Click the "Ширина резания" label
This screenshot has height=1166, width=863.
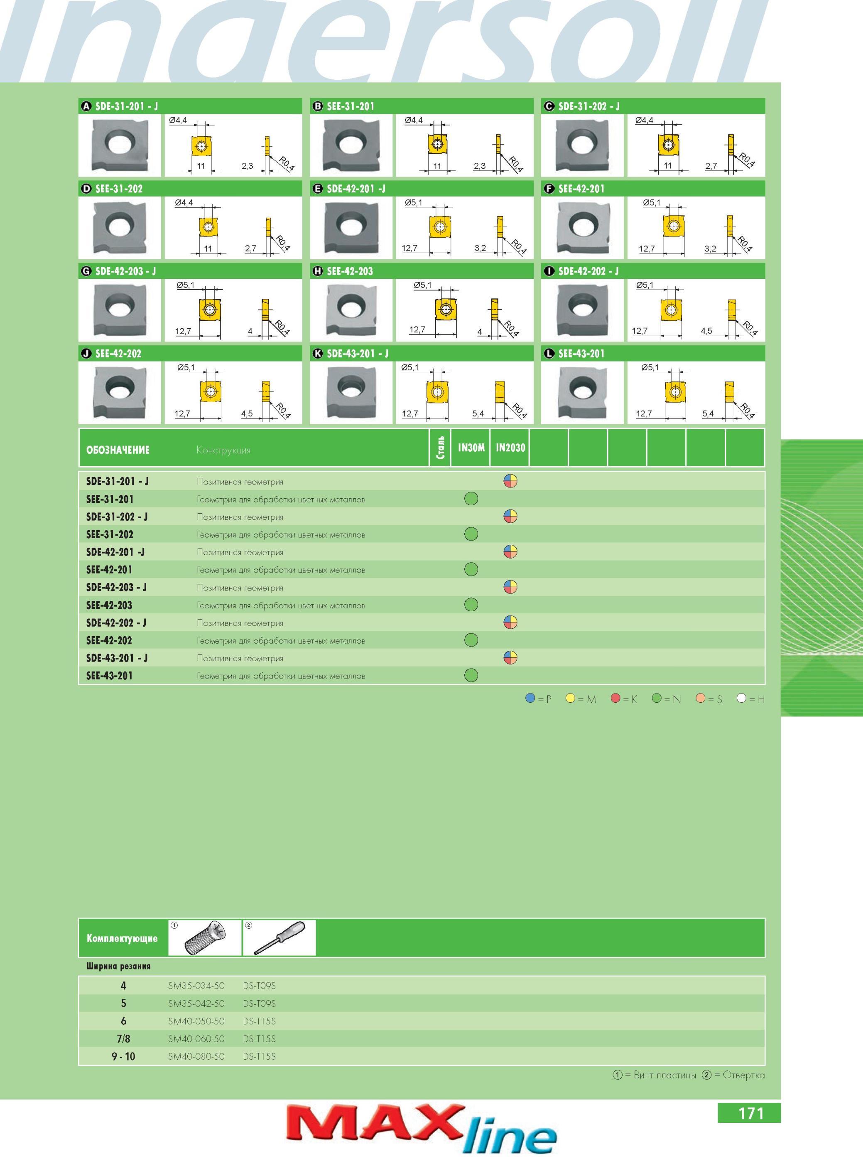tap(119, 966)
